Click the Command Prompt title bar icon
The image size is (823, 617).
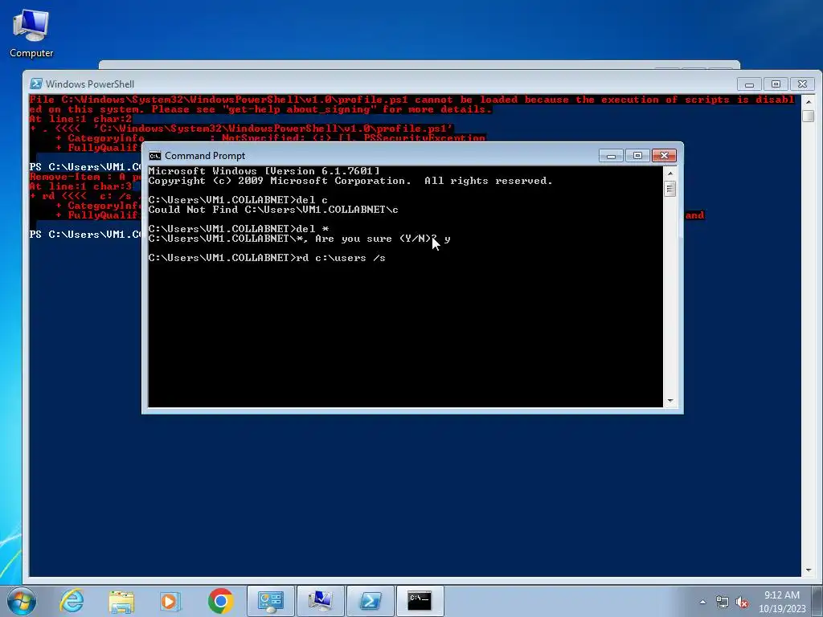point(155,156)
